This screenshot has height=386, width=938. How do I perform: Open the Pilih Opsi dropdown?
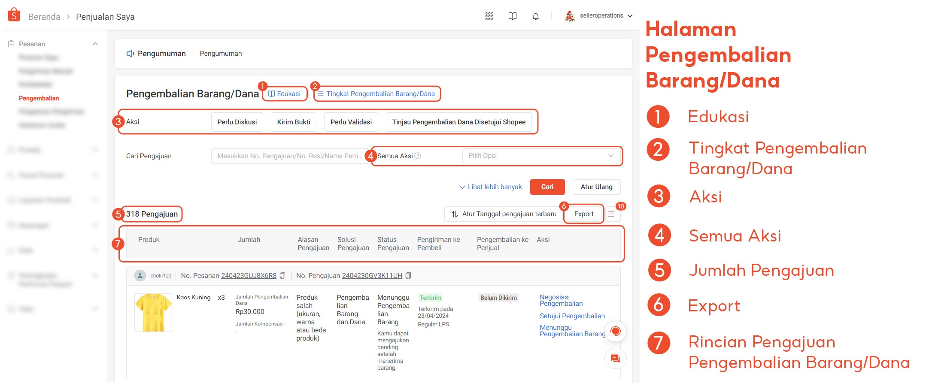(541, 156)
